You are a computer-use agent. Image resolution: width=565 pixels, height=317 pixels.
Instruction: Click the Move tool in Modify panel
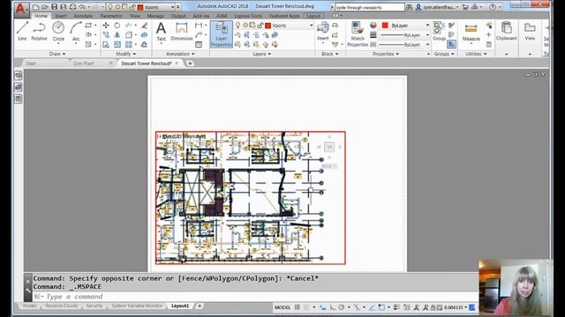coord(106,26)
